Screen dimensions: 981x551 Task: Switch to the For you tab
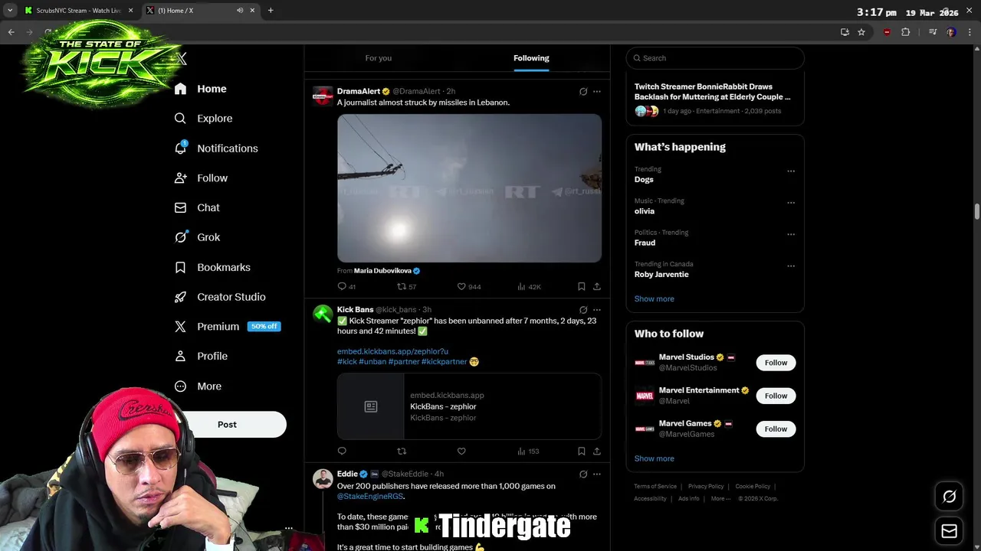(379, 58)
